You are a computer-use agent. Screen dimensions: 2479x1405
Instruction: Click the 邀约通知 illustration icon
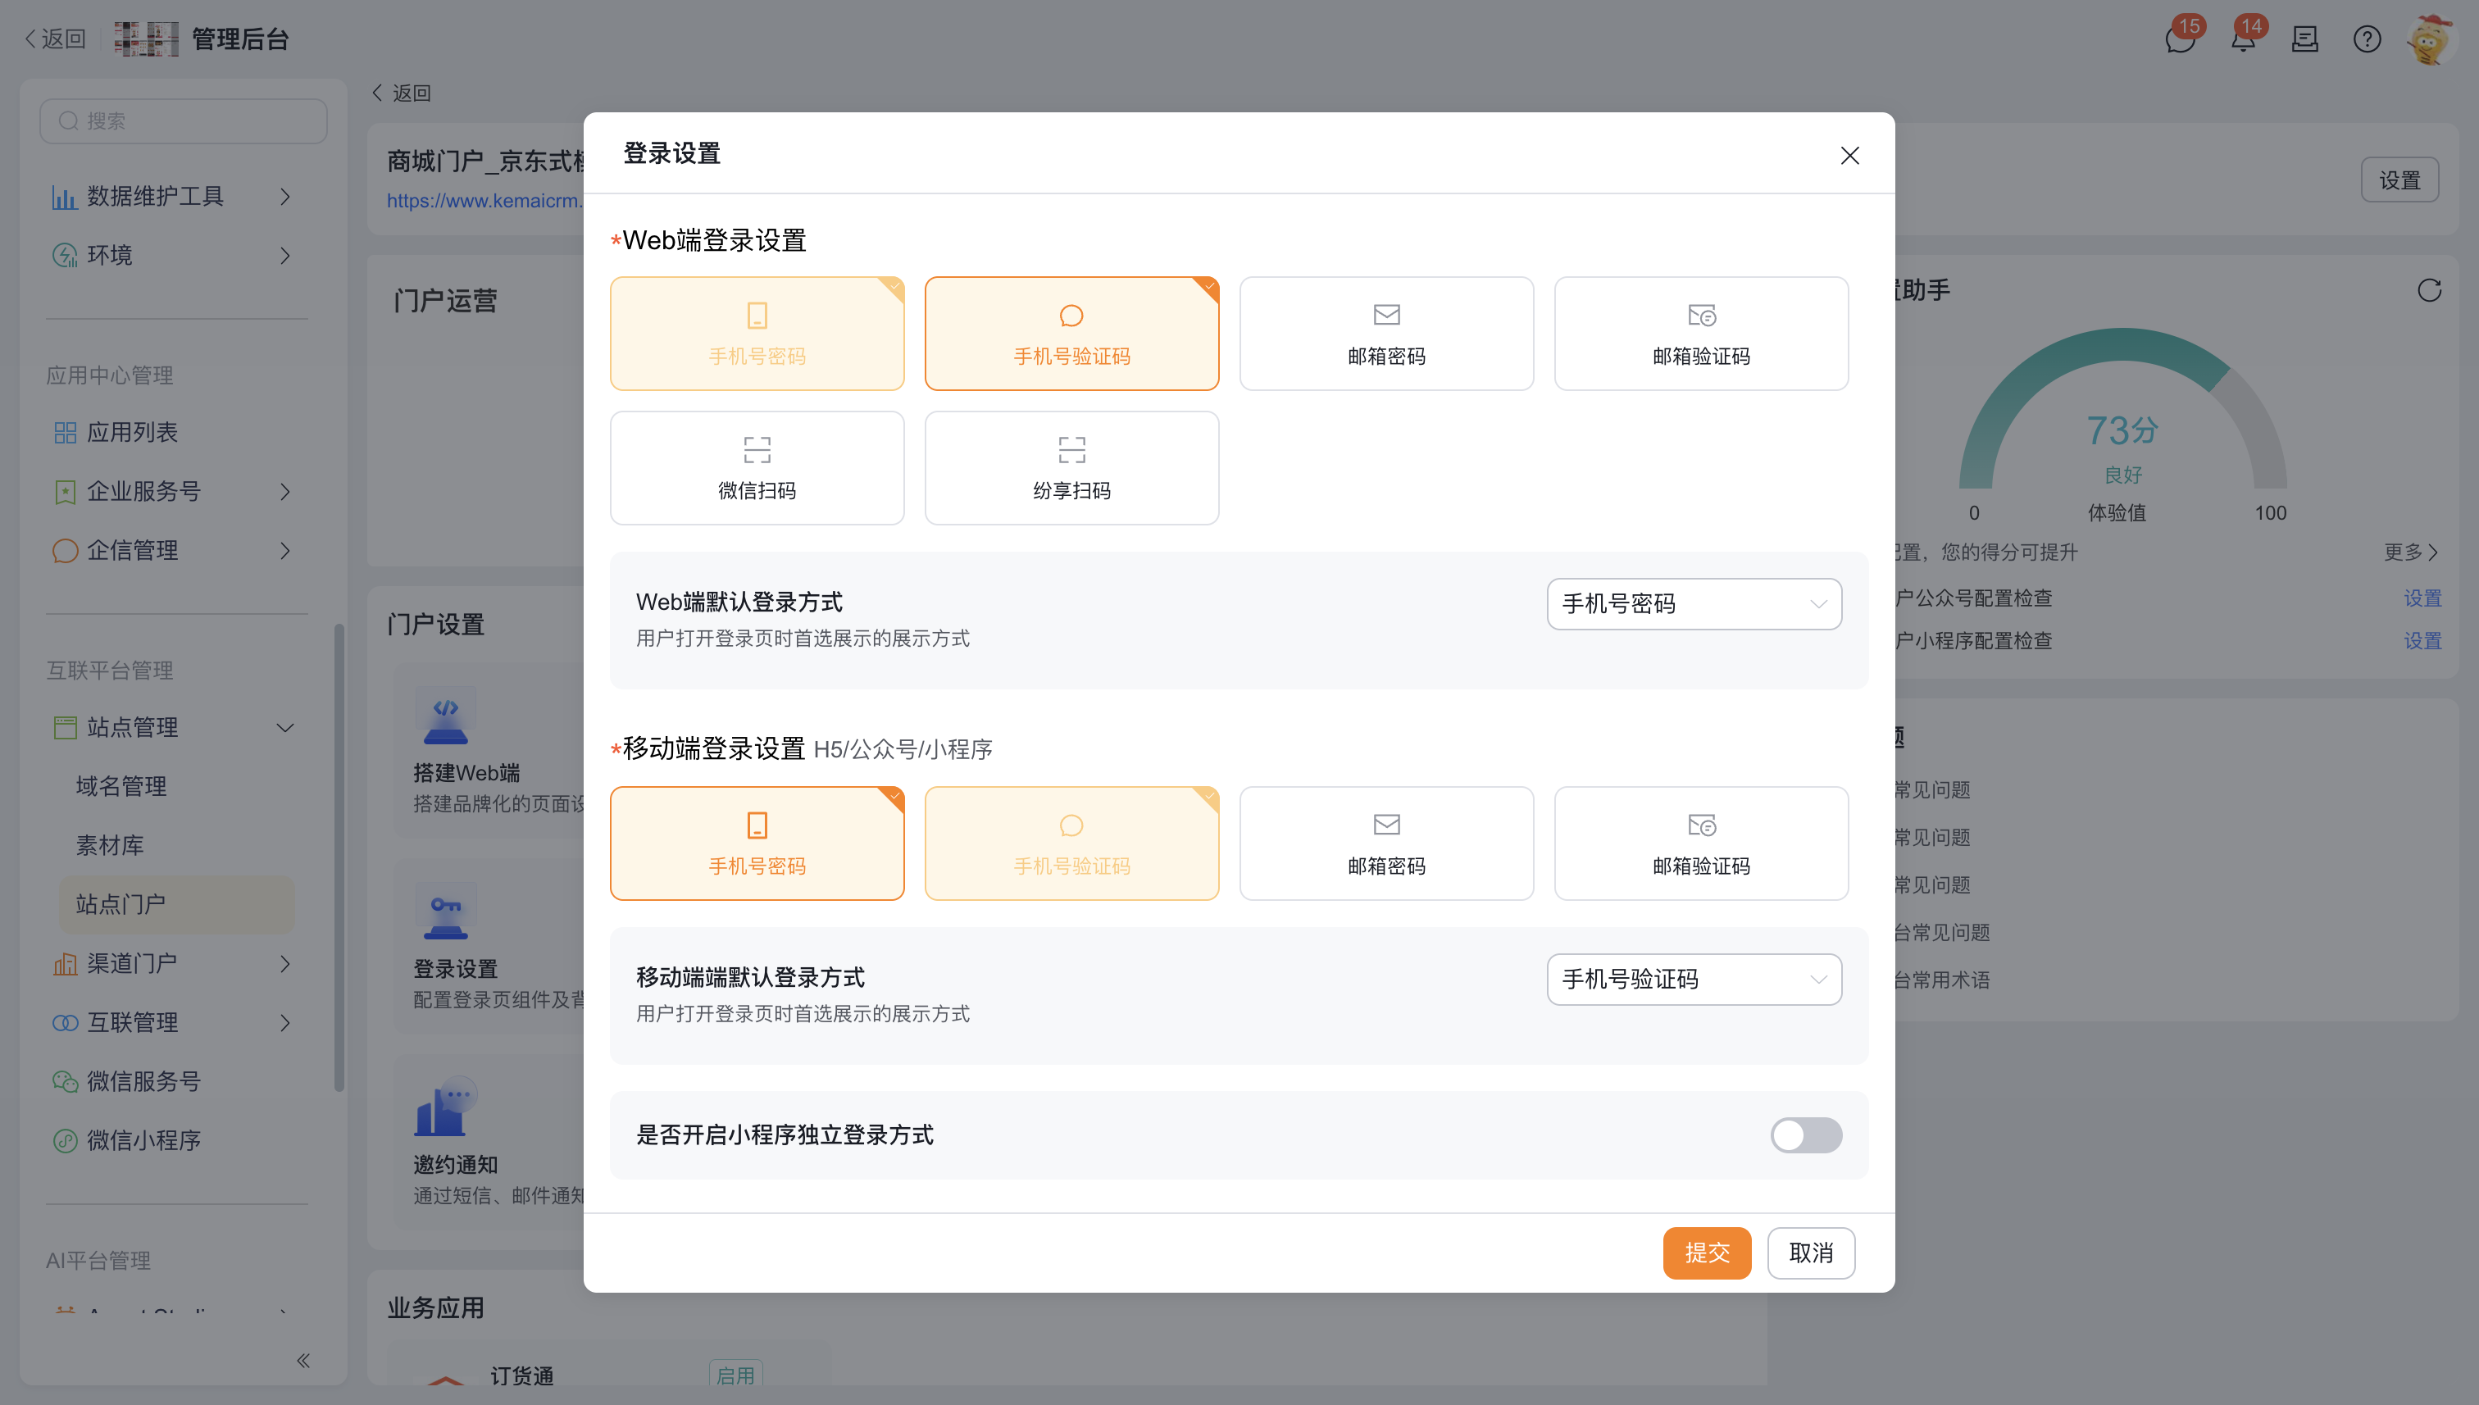[x=445, y=1107]
